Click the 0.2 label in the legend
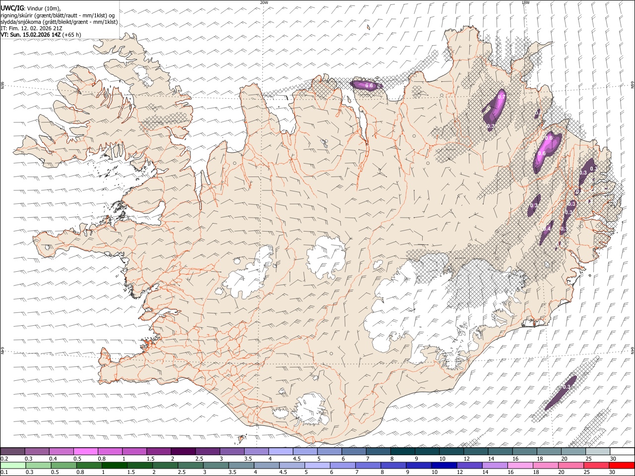Image resolution: width=635 pixels, height=476 pixels. (x=4, y=459)
